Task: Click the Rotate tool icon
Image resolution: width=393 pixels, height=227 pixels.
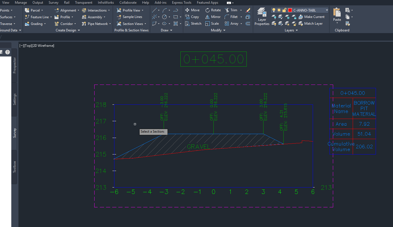Action: tap(208, 10)
